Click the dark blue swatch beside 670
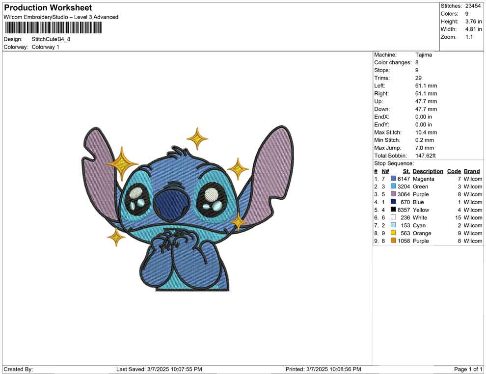Image resolution: width=486 pixels, height=374 pixels. click(393, 202)
